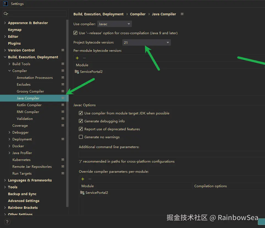This screenshot has height=228, width=265.
Task: Open Backup and Sync settings
Action: point(22,194)
